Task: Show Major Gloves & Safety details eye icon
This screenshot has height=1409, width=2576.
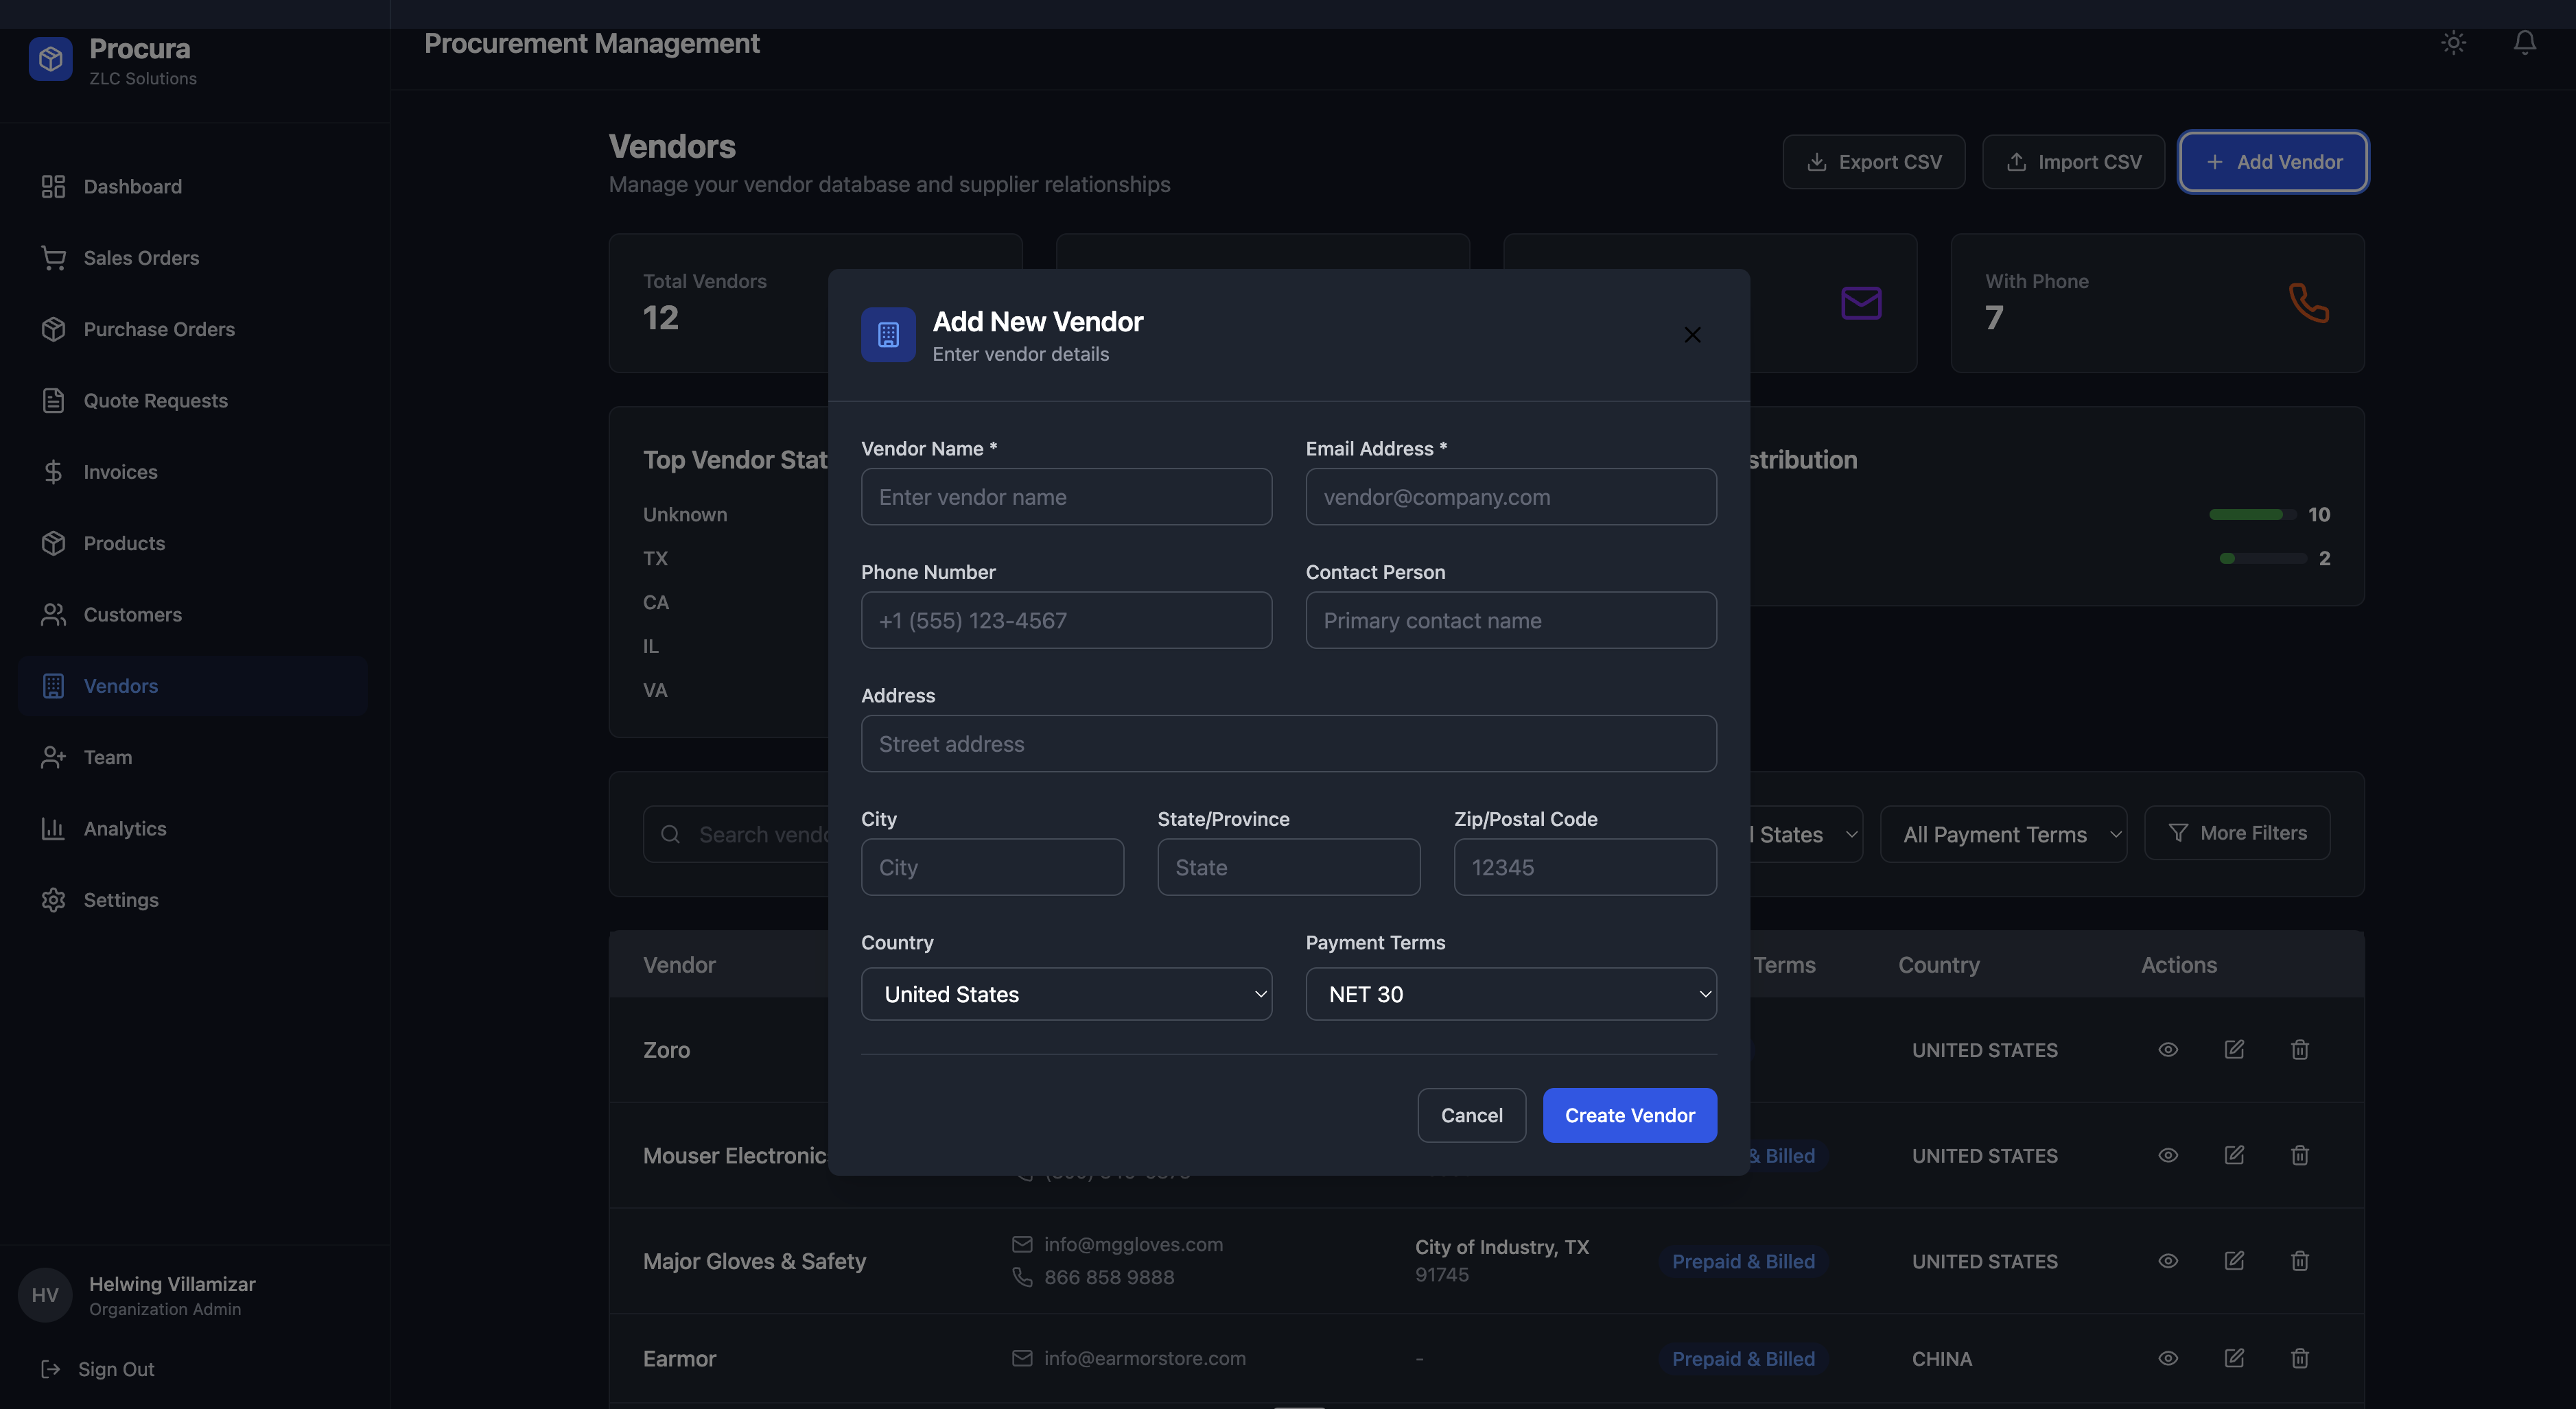Action: 2167,1260
